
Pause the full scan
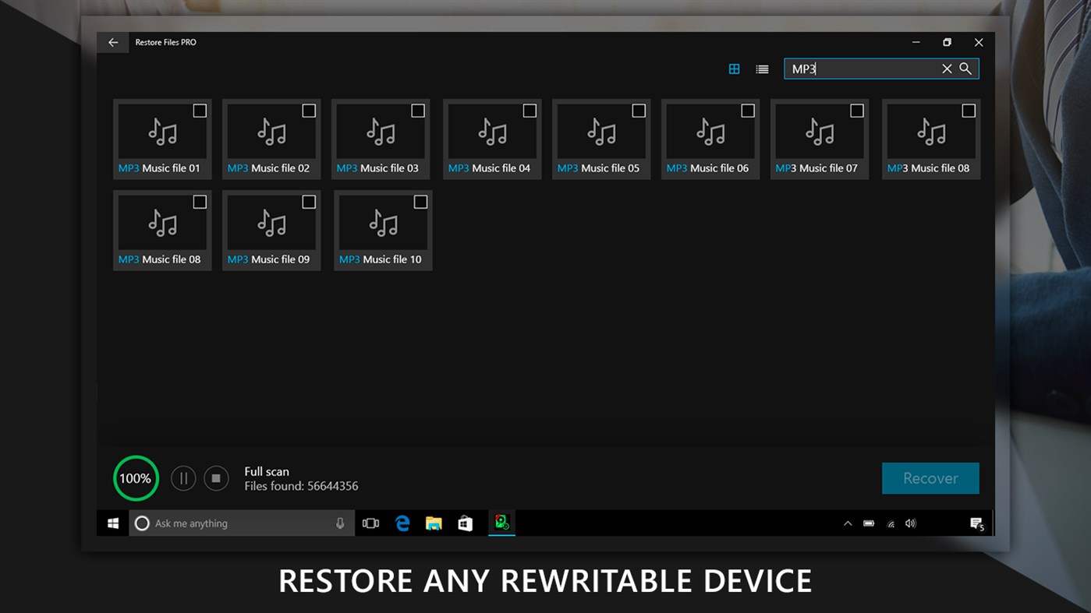click(183, 477)
